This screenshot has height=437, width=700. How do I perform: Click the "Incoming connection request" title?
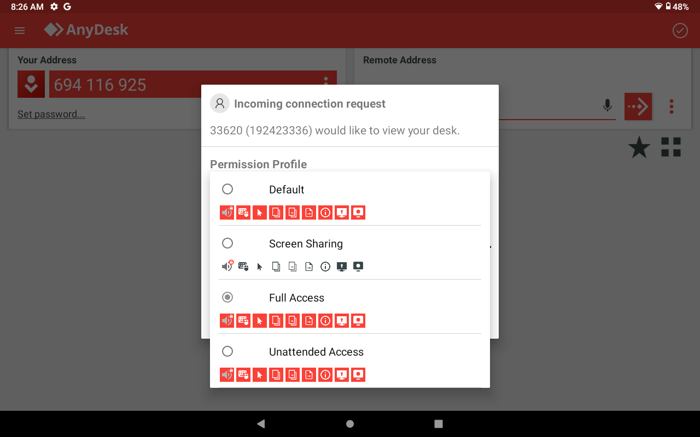pyautogui.click(x=310, y=104)
